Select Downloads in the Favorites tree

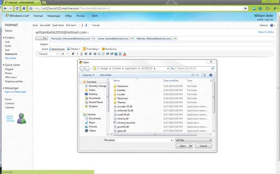point(95,98)
